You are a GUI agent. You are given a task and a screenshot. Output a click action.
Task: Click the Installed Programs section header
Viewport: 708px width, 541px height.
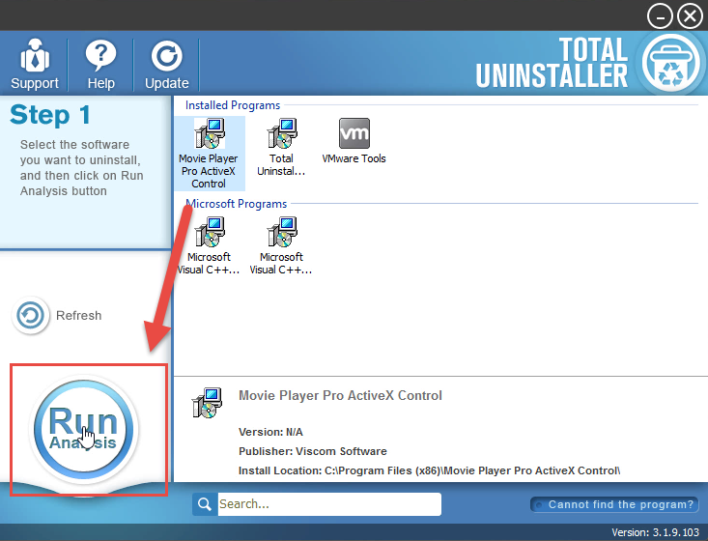tap(233, 105)
